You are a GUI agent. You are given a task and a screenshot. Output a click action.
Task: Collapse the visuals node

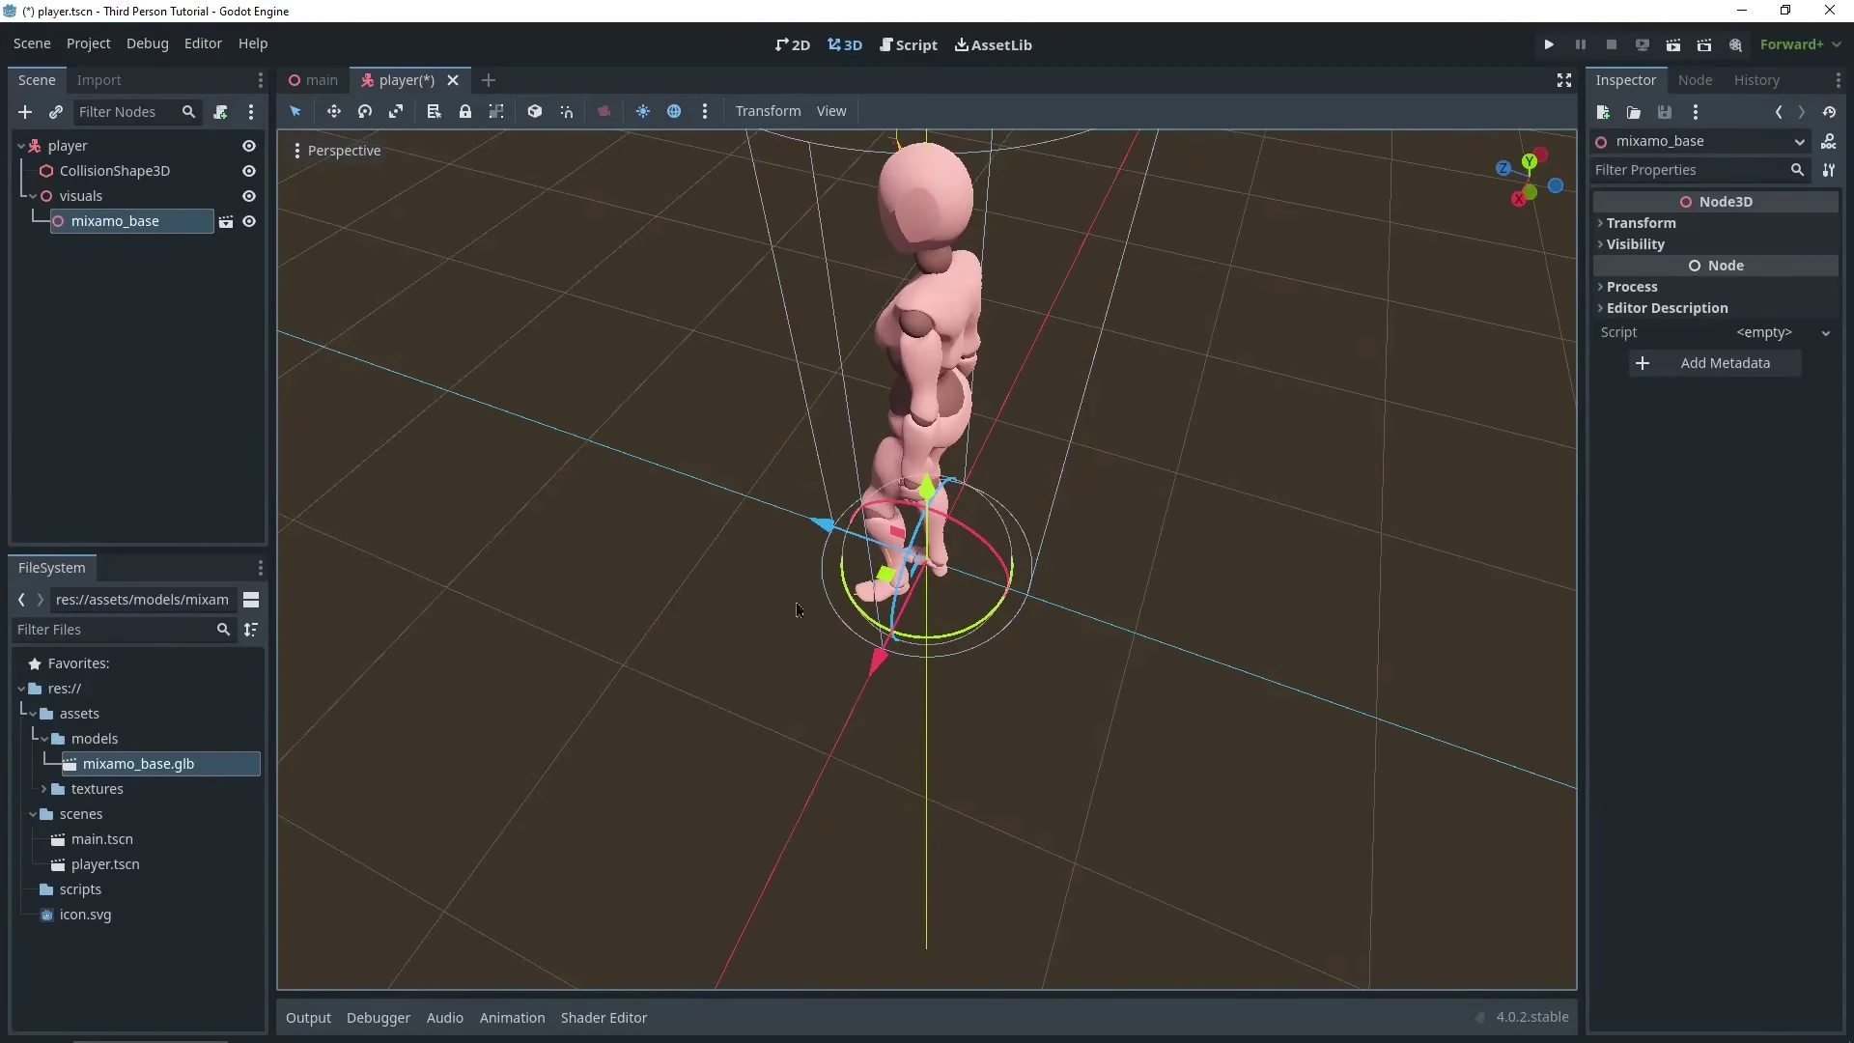(33, 196)
